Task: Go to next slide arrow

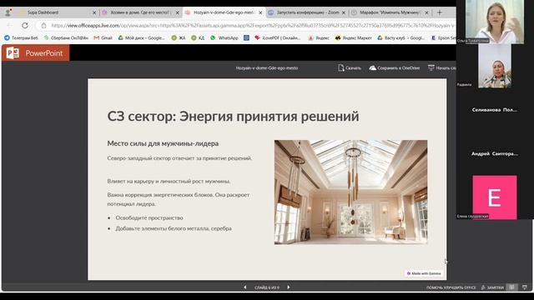Action: point(289,287)
